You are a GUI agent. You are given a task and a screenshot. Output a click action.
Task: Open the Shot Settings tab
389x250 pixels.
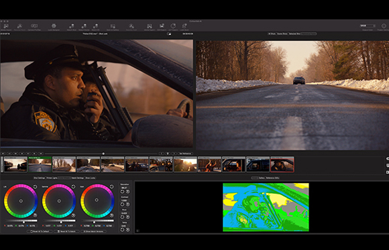[x=40, y=178]
